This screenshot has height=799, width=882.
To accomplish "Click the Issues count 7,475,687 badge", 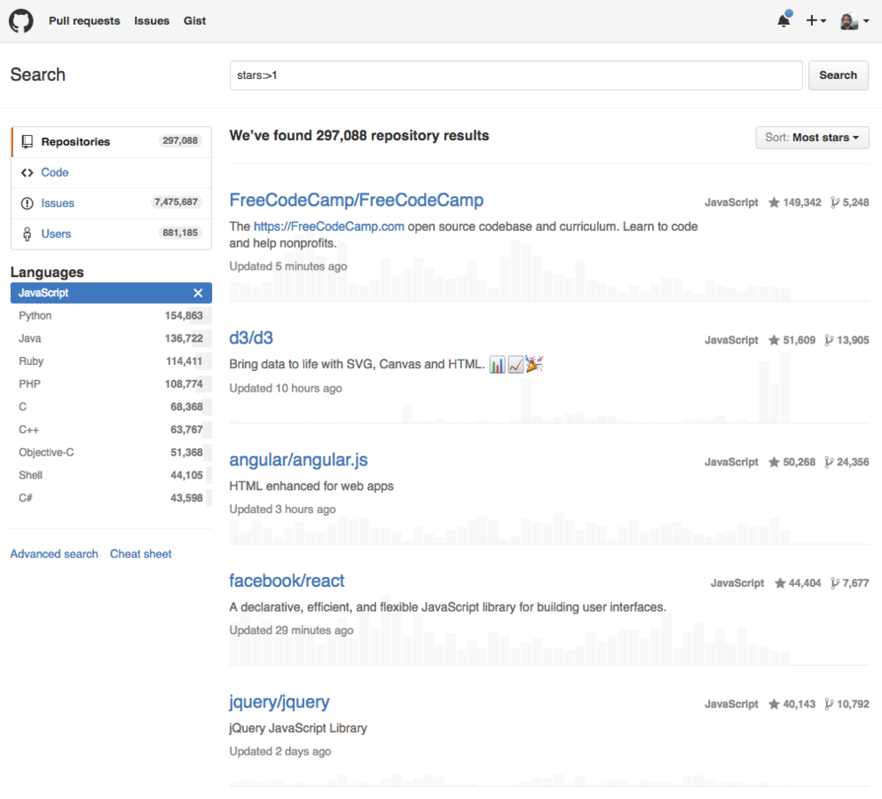I will point(176,202).
